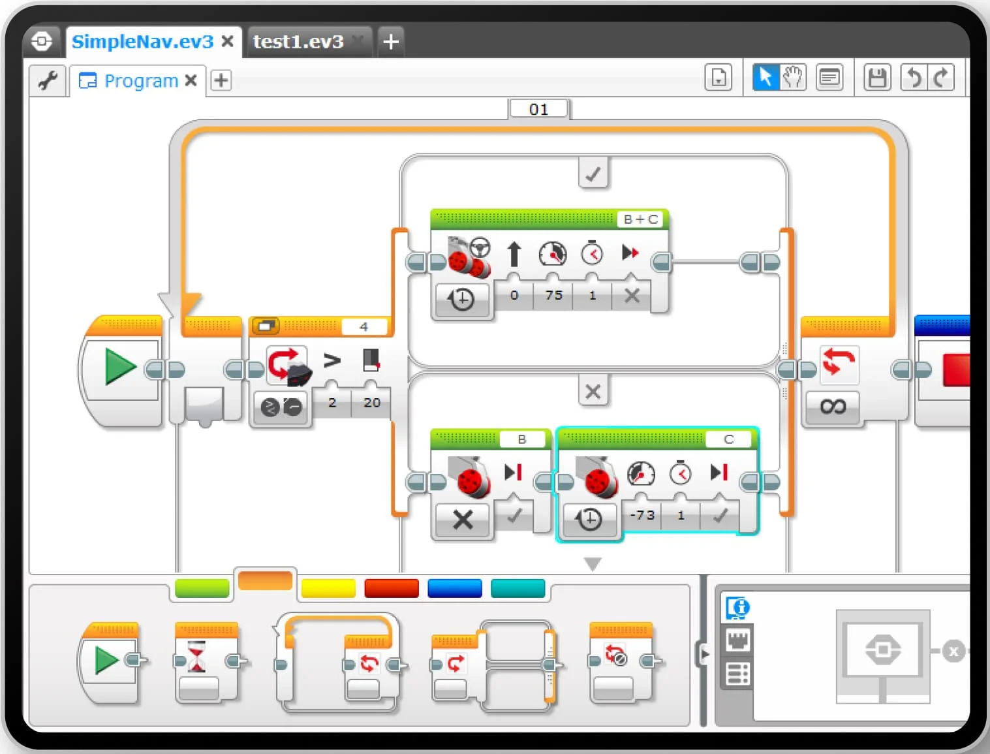Image resolution: width=990 pixels, height=754 pixels.
Task: Switch to the test1.ev3 project tab
Action: (x=298, y=42)
